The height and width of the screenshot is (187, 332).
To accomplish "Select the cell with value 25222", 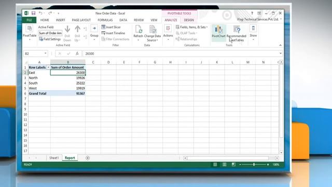I will coord(68,83).
